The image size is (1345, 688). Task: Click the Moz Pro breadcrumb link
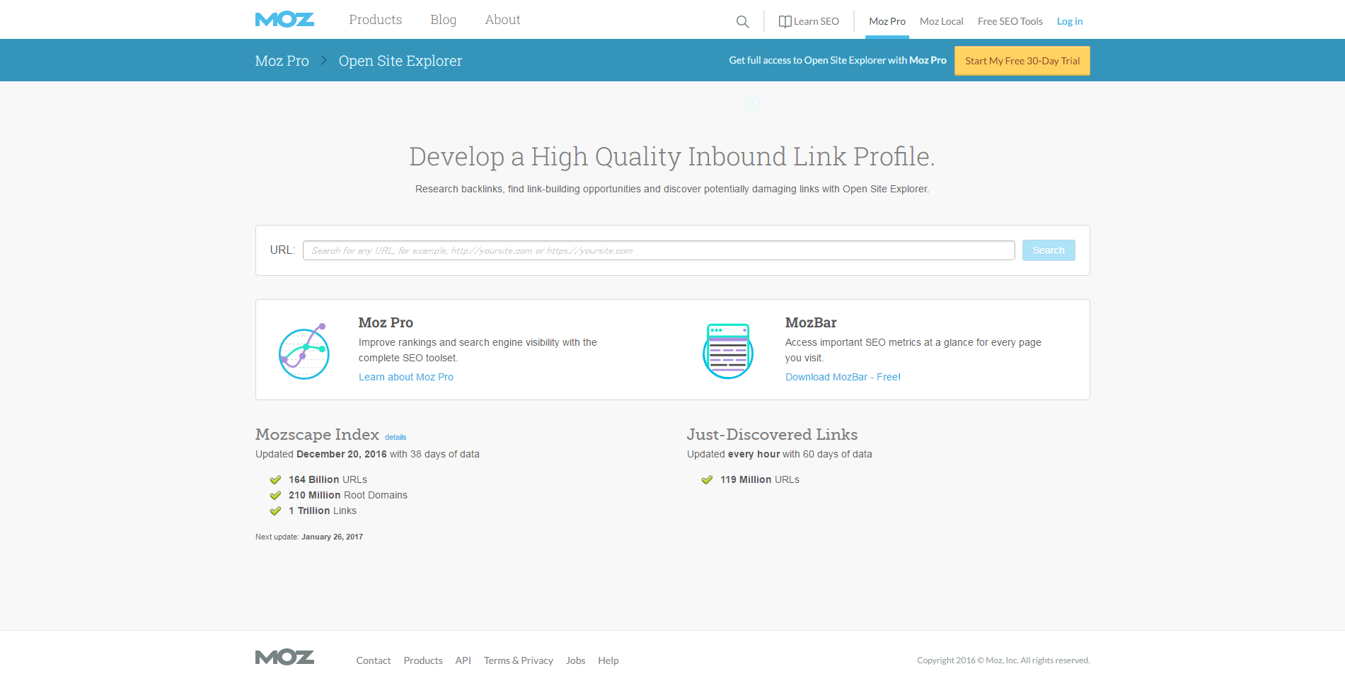point(282,61)
